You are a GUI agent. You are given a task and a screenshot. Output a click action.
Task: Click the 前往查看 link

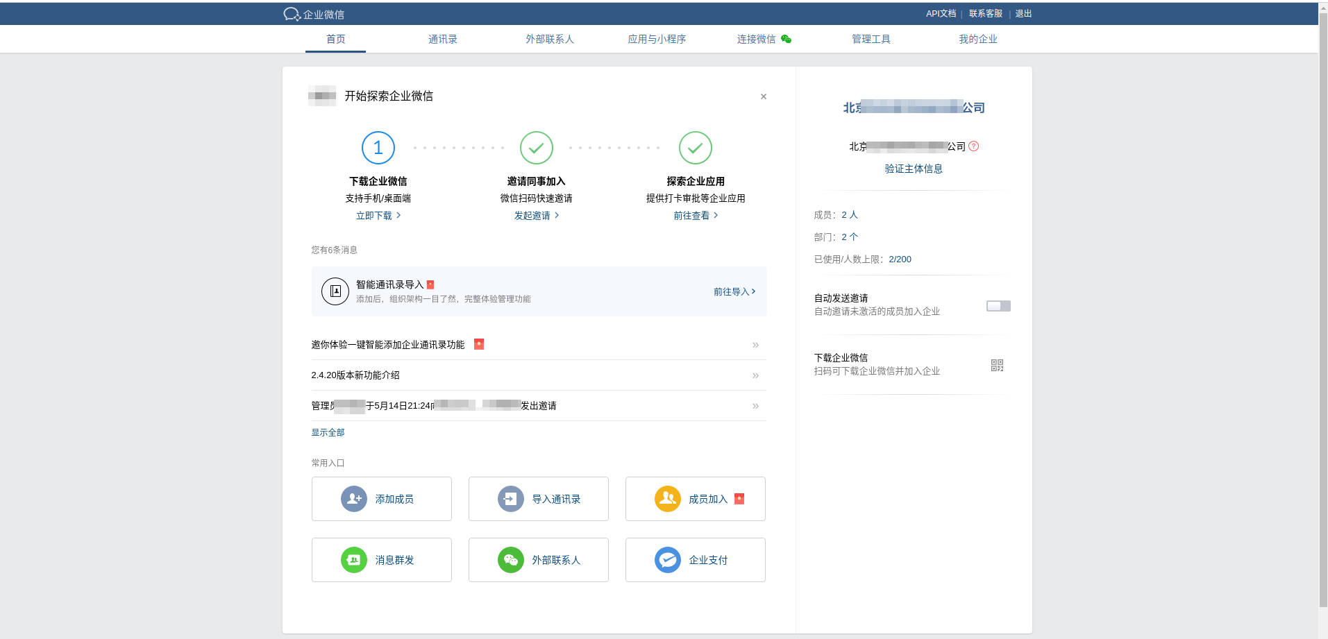click(x=696, y=216)
